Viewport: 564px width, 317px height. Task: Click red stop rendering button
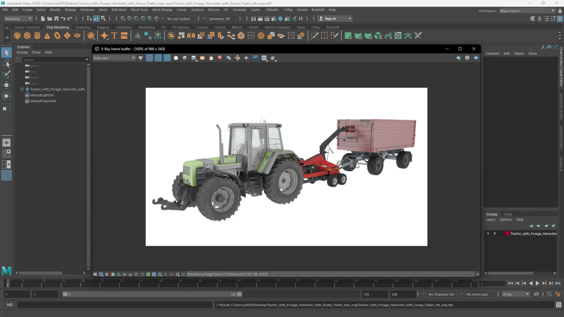point(220,58)
